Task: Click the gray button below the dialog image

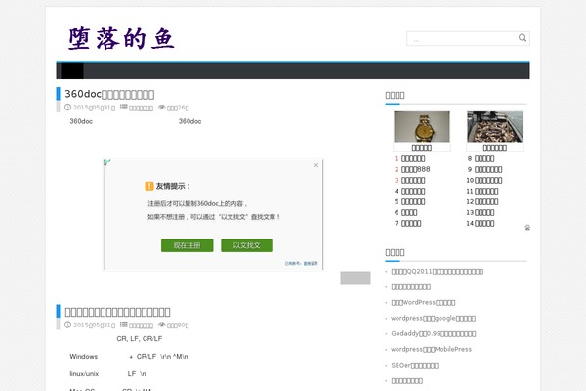Action: 355,278
